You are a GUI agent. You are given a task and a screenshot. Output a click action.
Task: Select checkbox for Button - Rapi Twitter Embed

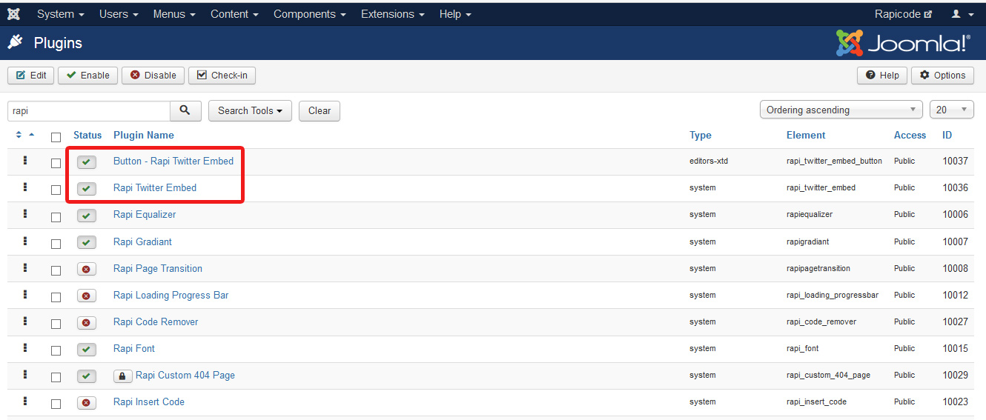point(56,163)
